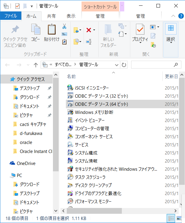Screen dimensions: 185x223
Task: Switch to Details view icon in status bar
Action: click(x=171, y=218)
